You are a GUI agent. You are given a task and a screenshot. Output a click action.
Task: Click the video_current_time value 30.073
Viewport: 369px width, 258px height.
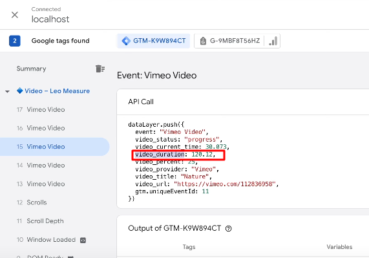tap(216, 147)
